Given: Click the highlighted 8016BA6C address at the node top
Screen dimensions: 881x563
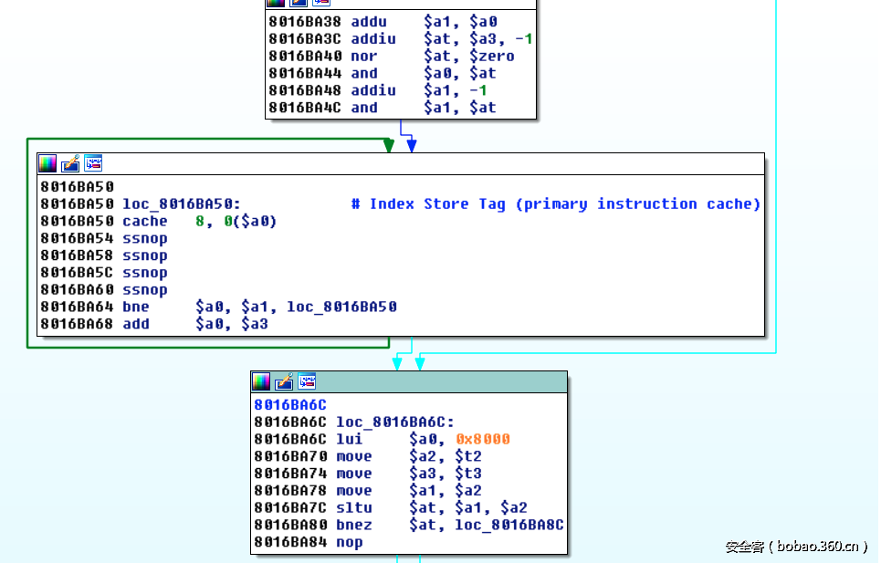Looking at the screenshot, I should (x=290, y=404).
